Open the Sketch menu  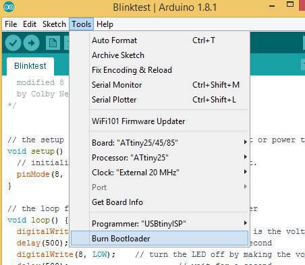[x=54, y=24]
